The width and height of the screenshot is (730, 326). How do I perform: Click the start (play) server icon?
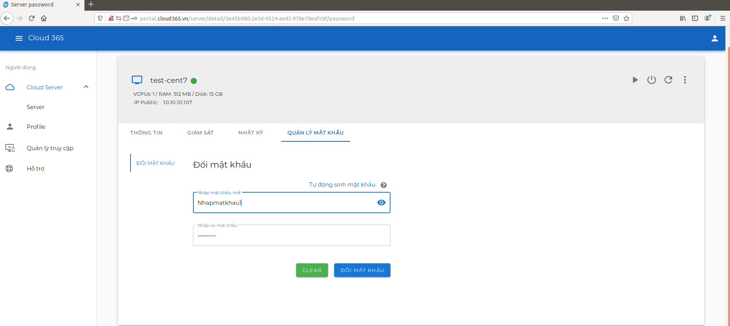click(635, 80)
